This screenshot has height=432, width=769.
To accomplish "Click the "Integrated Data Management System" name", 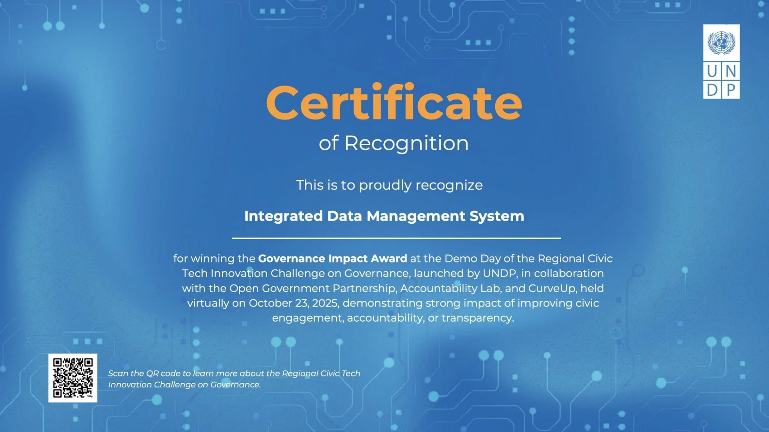I will 384,216.
